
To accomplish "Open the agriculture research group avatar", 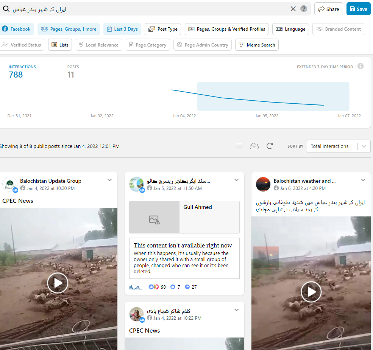I will (x=137, y=184).
